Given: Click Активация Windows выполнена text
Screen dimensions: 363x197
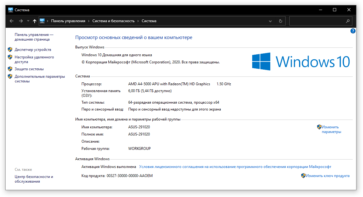Looking at the screenshot, I should [x=109, y=167].
